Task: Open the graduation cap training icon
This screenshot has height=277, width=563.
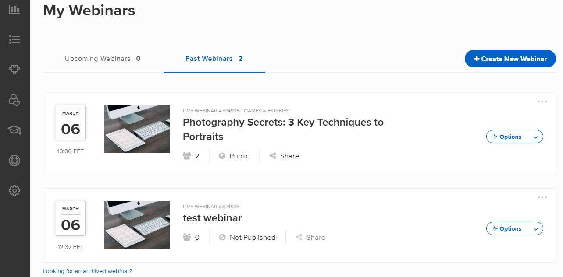Action: pyautogui.click(x=14, y=130)
